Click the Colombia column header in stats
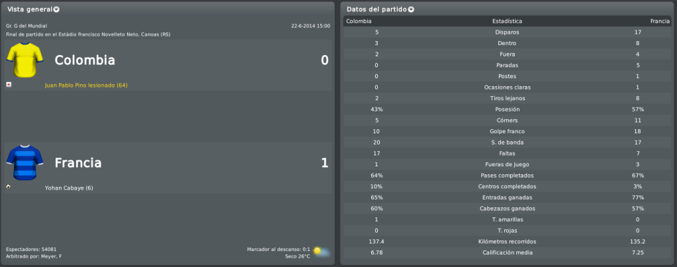Image resolution: width=677 pixels, height=267 pixels. [359, 21]
